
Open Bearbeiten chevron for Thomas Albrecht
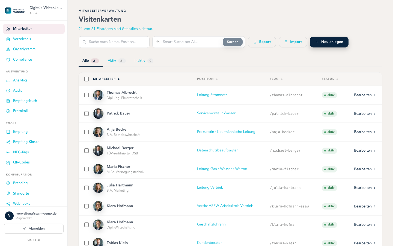pyautogui.click(x=374, y=95)
